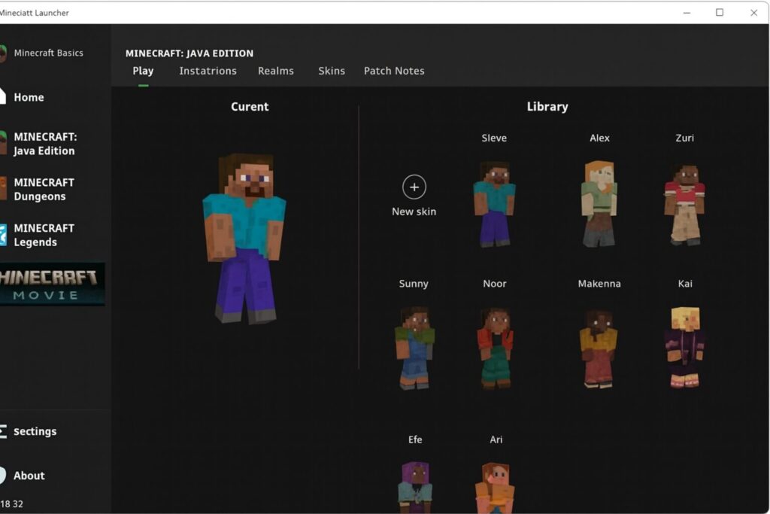
Task: Click the Minecraft Movie banner
Action: coord(52,284)
